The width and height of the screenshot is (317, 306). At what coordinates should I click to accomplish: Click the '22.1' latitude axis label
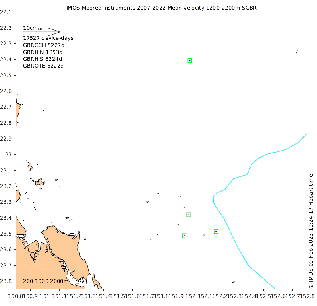click(6, 12)
